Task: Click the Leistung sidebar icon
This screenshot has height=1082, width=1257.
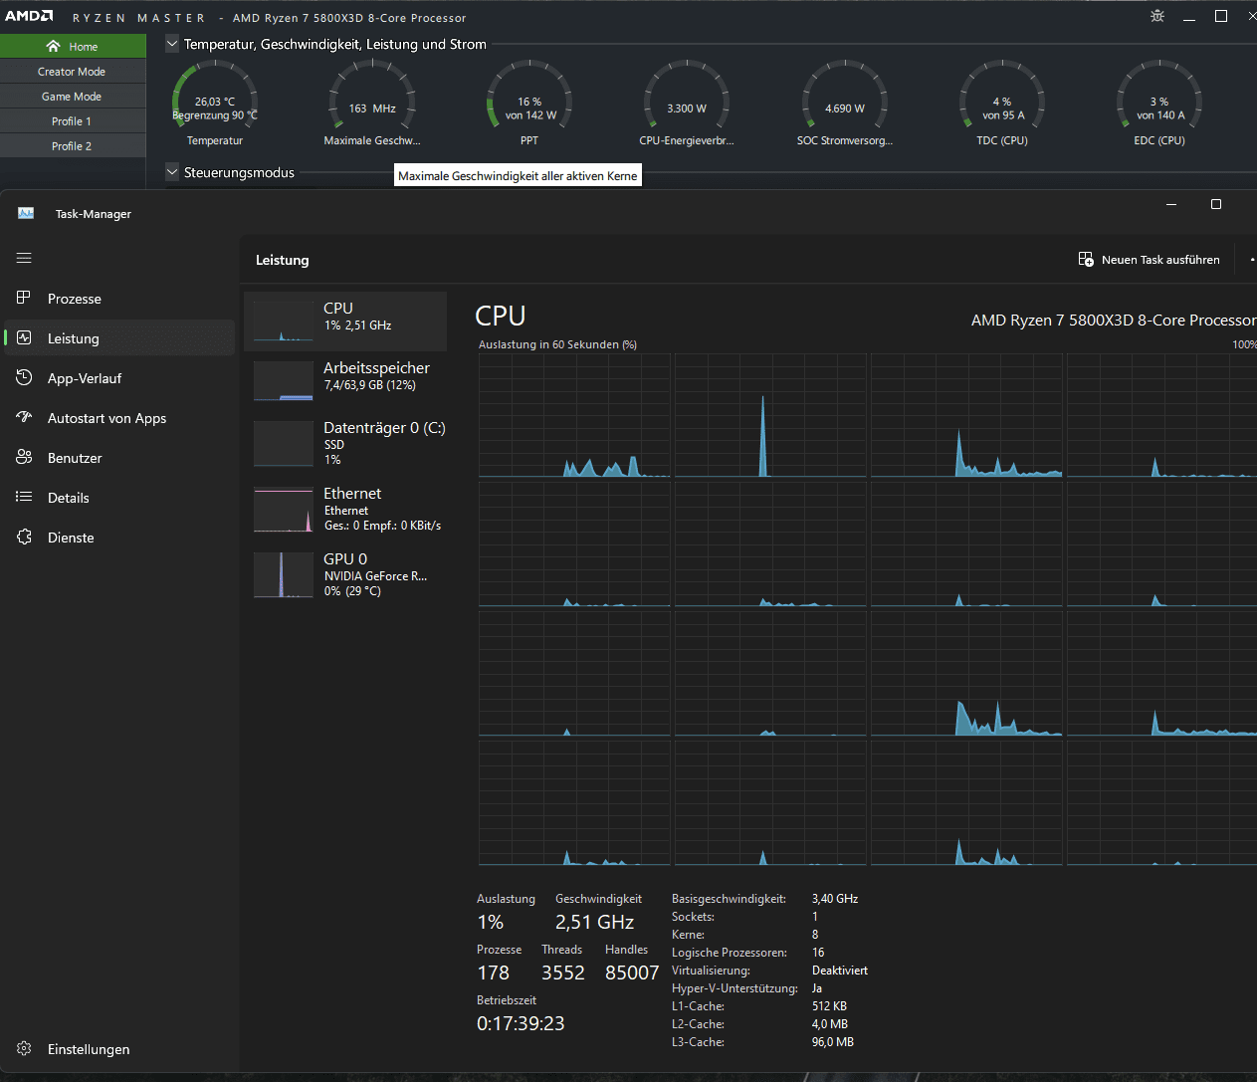Action: [x=24, y=337]
